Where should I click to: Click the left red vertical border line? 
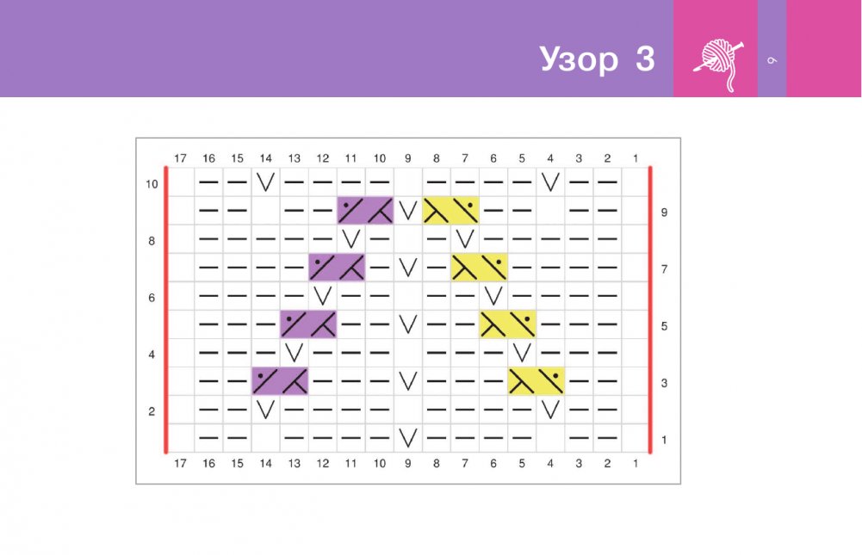point(166,310)
